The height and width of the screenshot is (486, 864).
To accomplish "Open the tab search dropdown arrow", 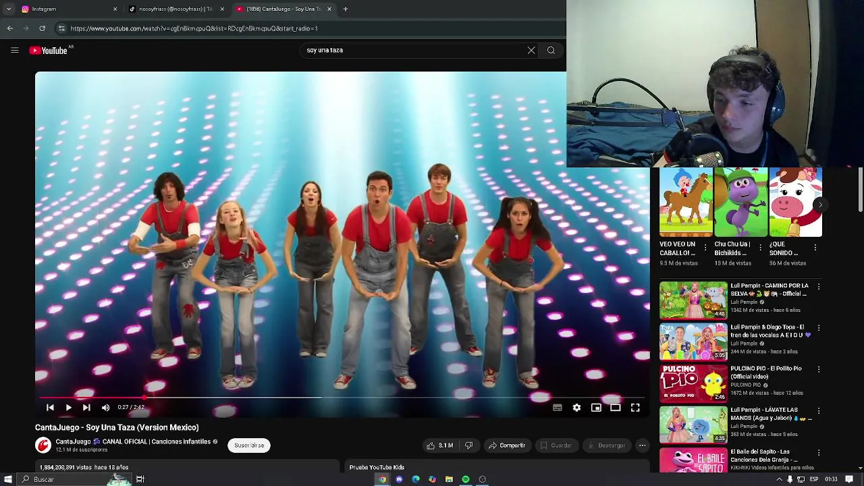I will coord(9,9).
